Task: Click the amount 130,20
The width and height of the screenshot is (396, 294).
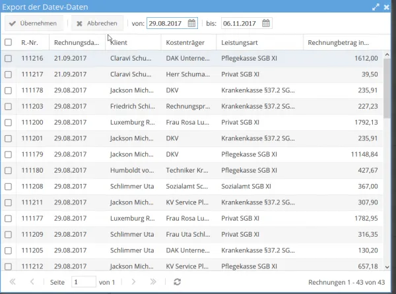Action: click(x=368, y=250)
